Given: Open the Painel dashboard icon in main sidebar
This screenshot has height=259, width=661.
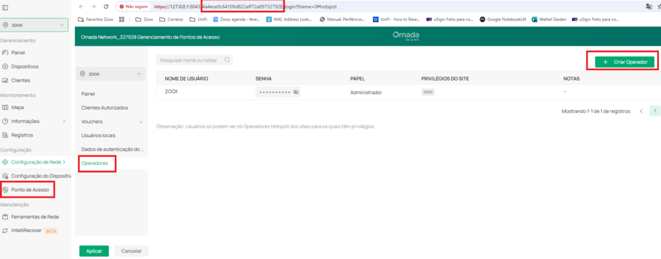Looking at the screenshot, I should 5,53.
